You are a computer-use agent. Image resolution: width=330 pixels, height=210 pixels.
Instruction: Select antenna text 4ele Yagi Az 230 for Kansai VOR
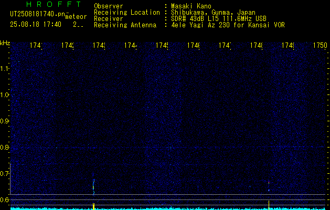[228, 25]
